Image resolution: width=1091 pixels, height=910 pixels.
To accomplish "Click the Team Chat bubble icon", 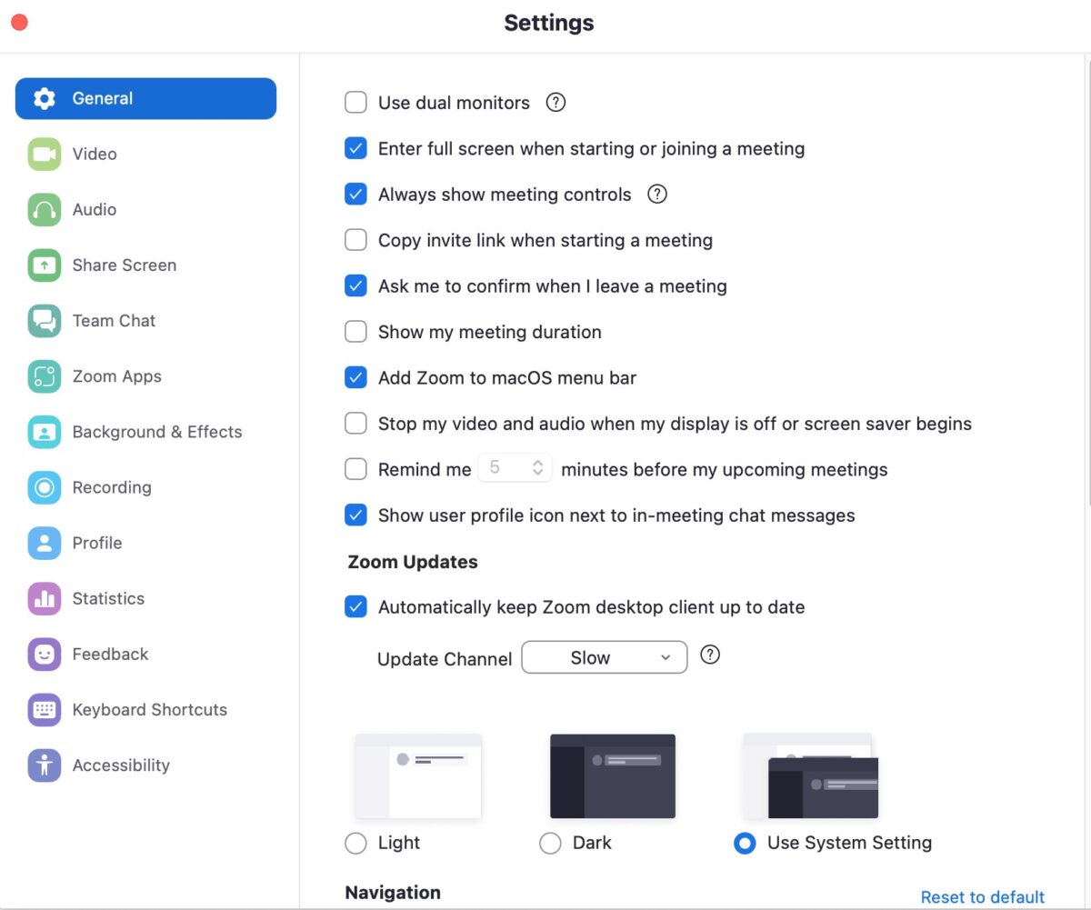I will click(x=45, y=321).
